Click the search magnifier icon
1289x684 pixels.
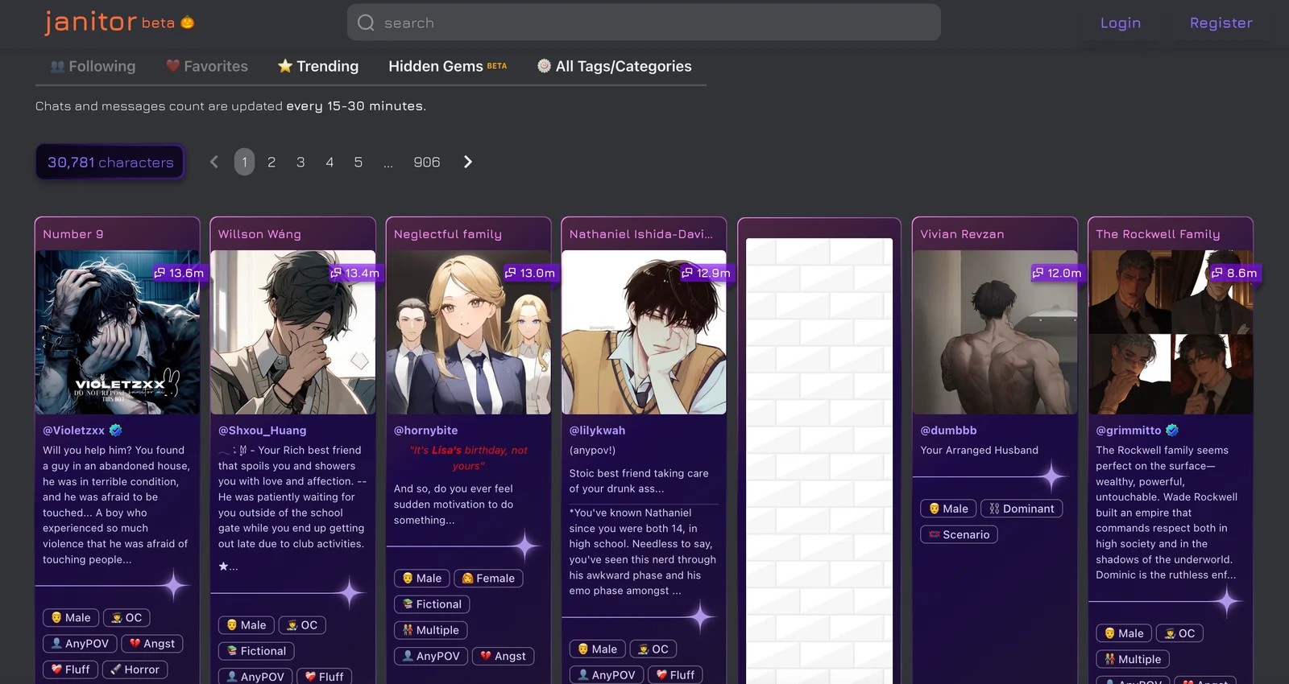[x=366, y=23]
